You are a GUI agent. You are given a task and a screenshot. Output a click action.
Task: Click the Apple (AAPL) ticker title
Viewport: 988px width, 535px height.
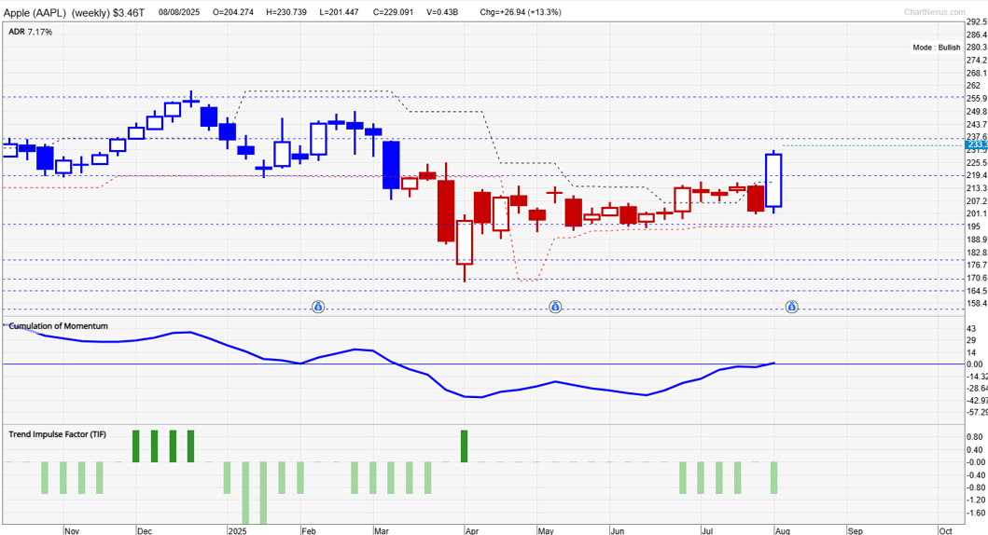(35, 13)
